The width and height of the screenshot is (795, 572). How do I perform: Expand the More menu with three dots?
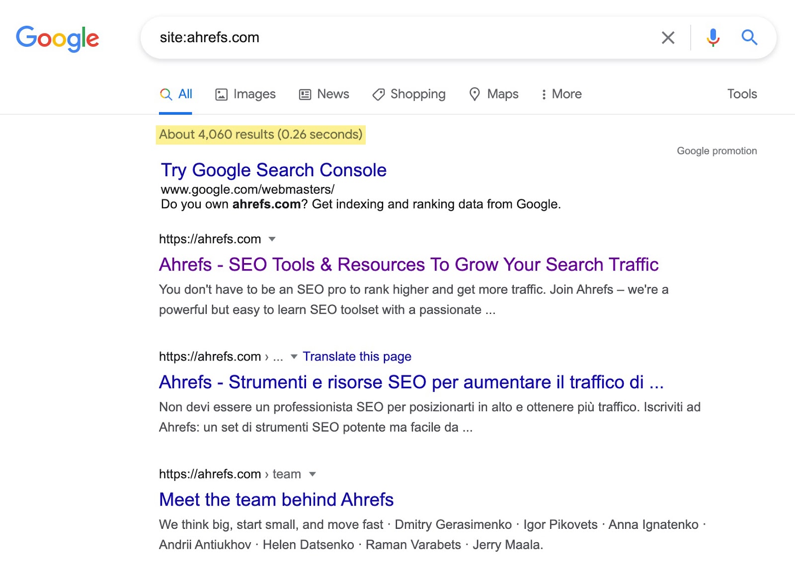click(x=561, y=94)
